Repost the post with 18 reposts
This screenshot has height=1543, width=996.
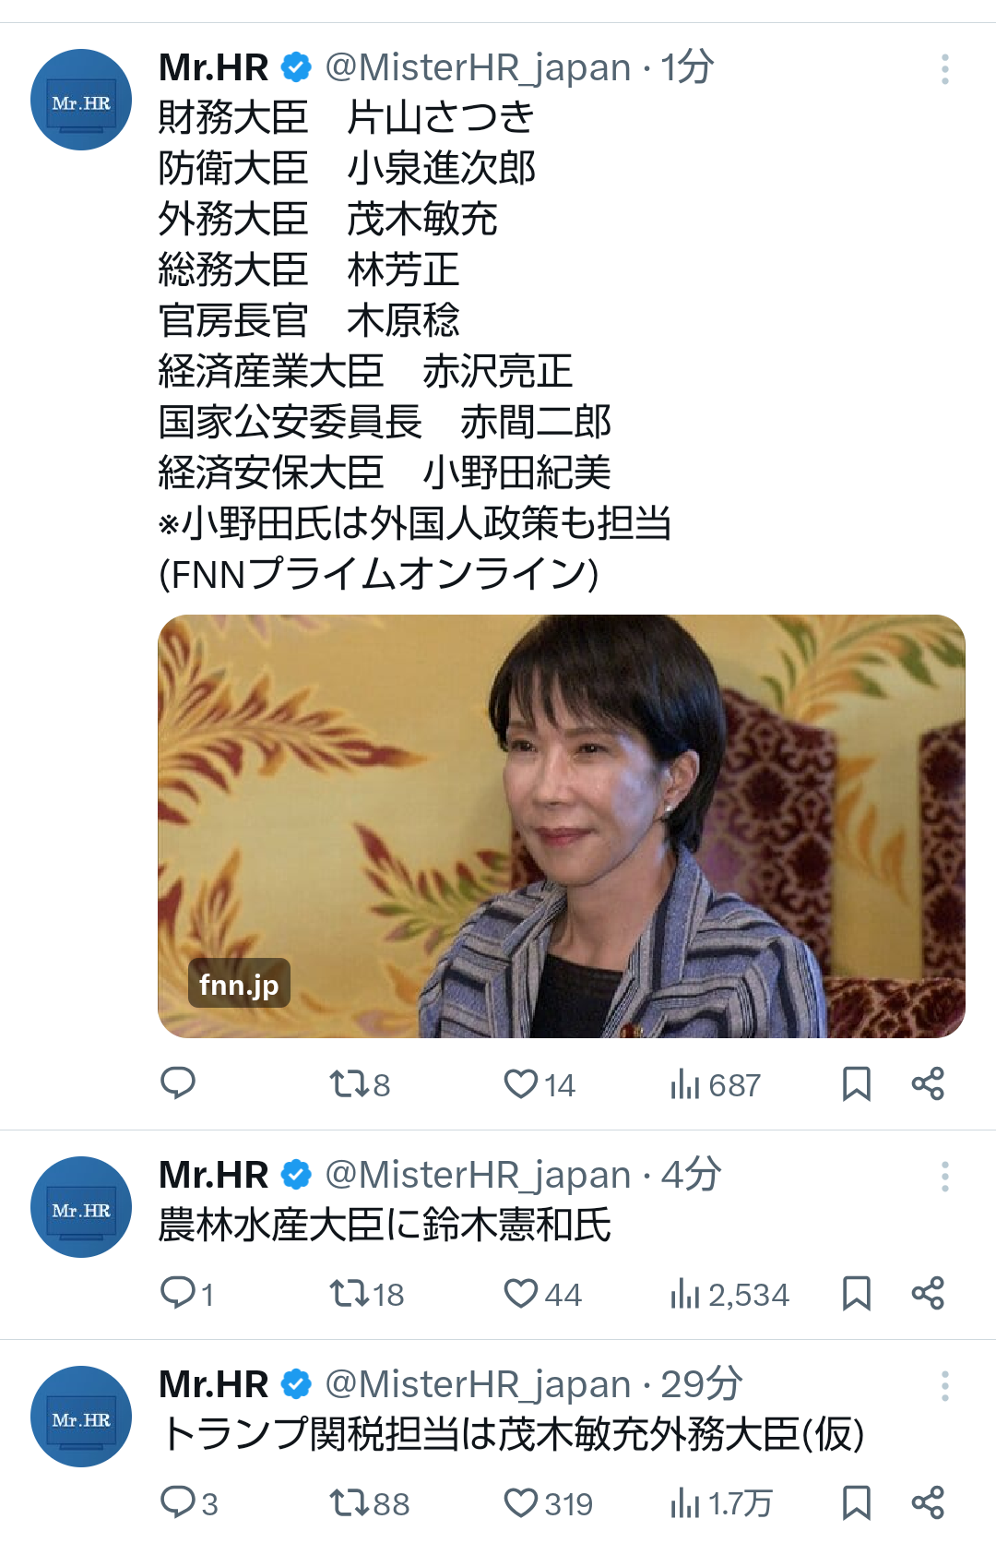click(x=367, y=1294)
